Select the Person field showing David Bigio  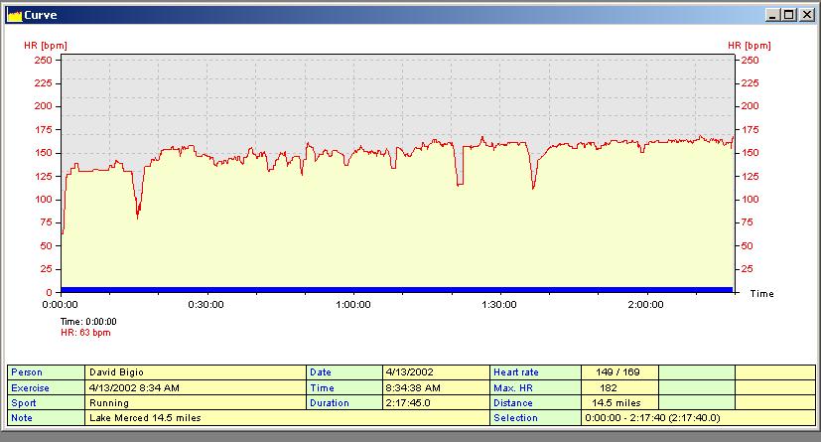coord(196,371)
